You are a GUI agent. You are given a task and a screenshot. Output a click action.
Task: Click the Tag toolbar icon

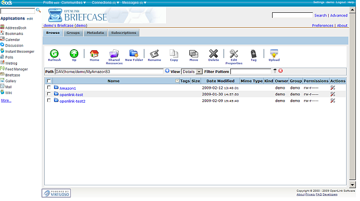[254, 53]
